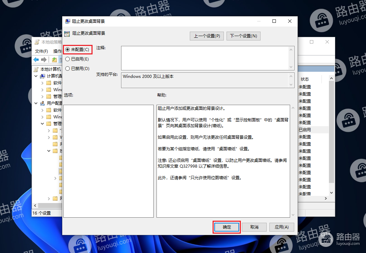Click help text 阻止用户添加或更改桌面的背景设计

tap(192, 108)
